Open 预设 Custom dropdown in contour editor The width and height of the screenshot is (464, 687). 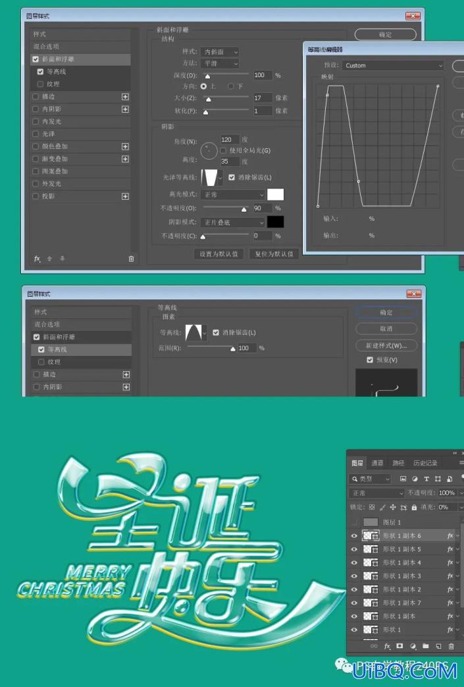pos(393,65)
